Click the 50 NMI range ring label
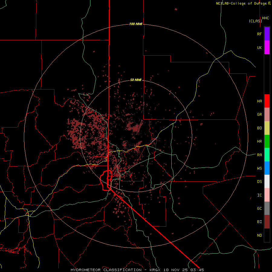 coord(136,80)
